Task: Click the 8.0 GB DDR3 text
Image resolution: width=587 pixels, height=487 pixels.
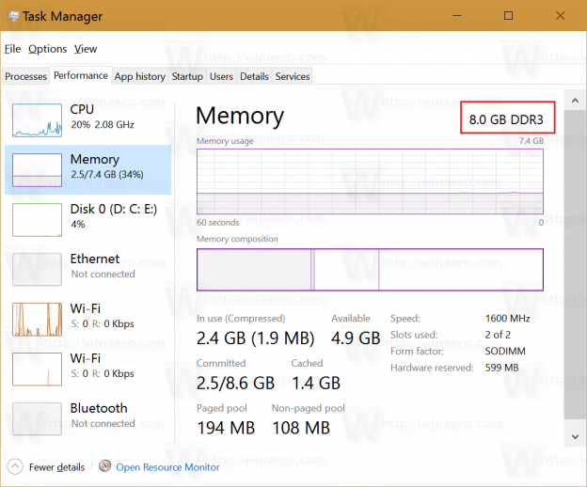Action: click(506, 119)
